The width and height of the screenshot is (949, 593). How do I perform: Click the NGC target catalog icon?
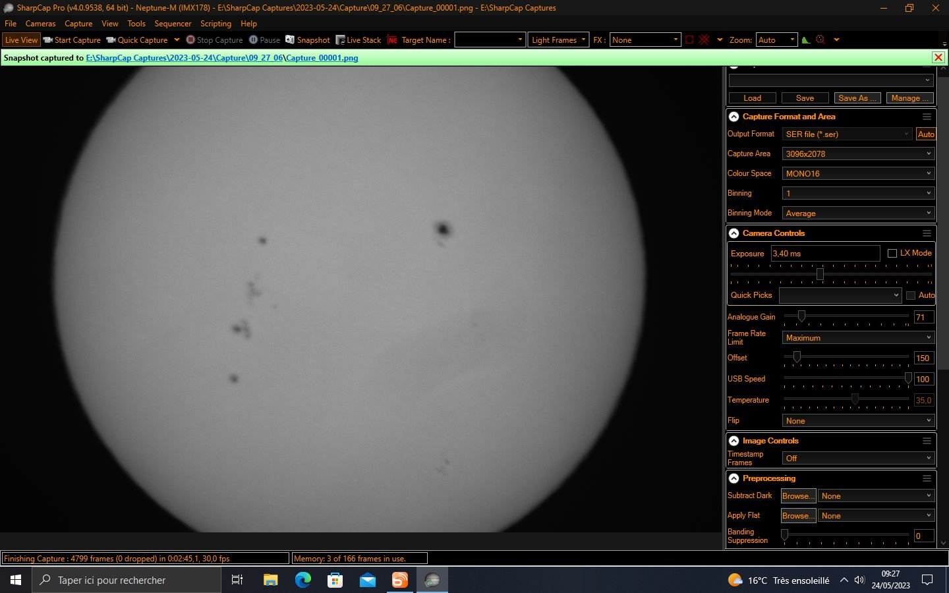tap(392, 40)
